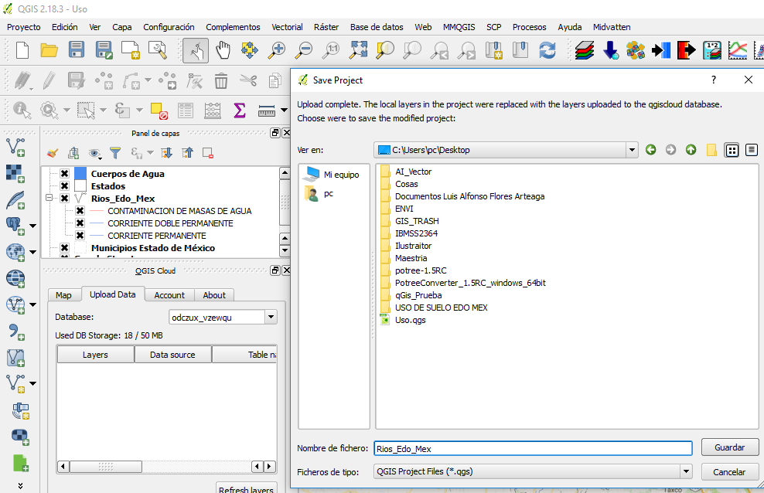
Task: Expand dropdown next to Measure Line tool
Action: click(284, 110)
